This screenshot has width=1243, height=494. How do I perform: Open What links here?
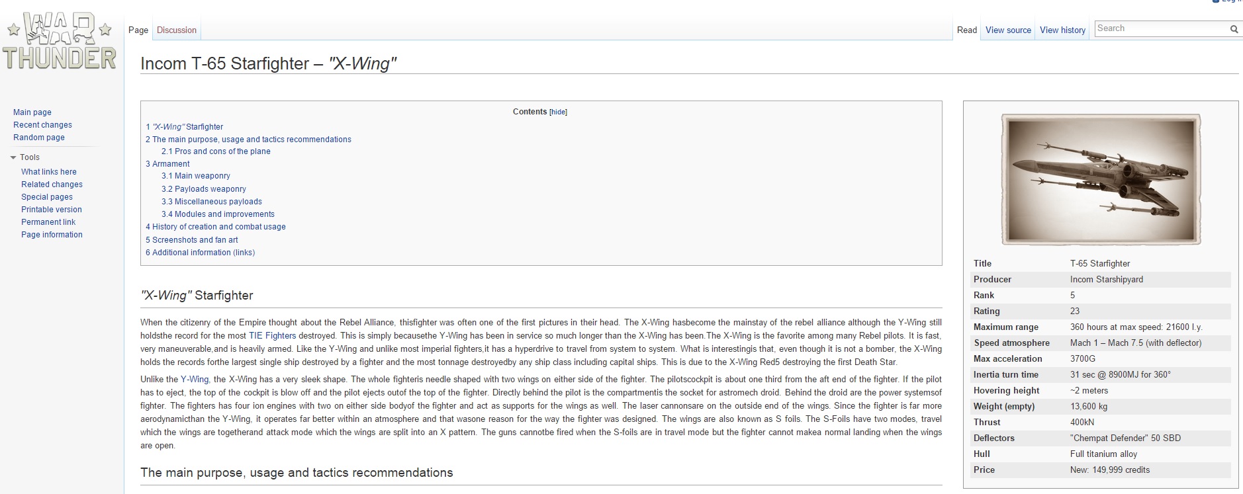pos(49,172)
